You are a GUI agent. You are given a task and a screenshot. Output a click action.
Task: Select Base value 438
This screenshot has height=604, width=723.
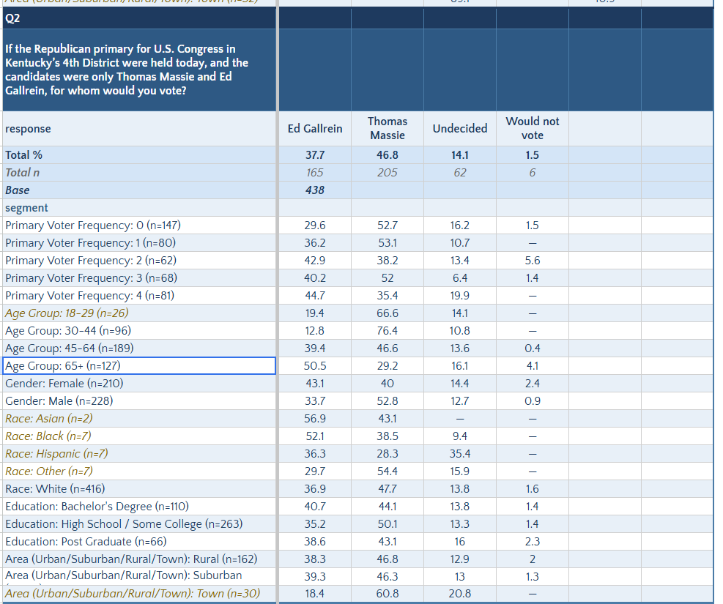(315, 190)
